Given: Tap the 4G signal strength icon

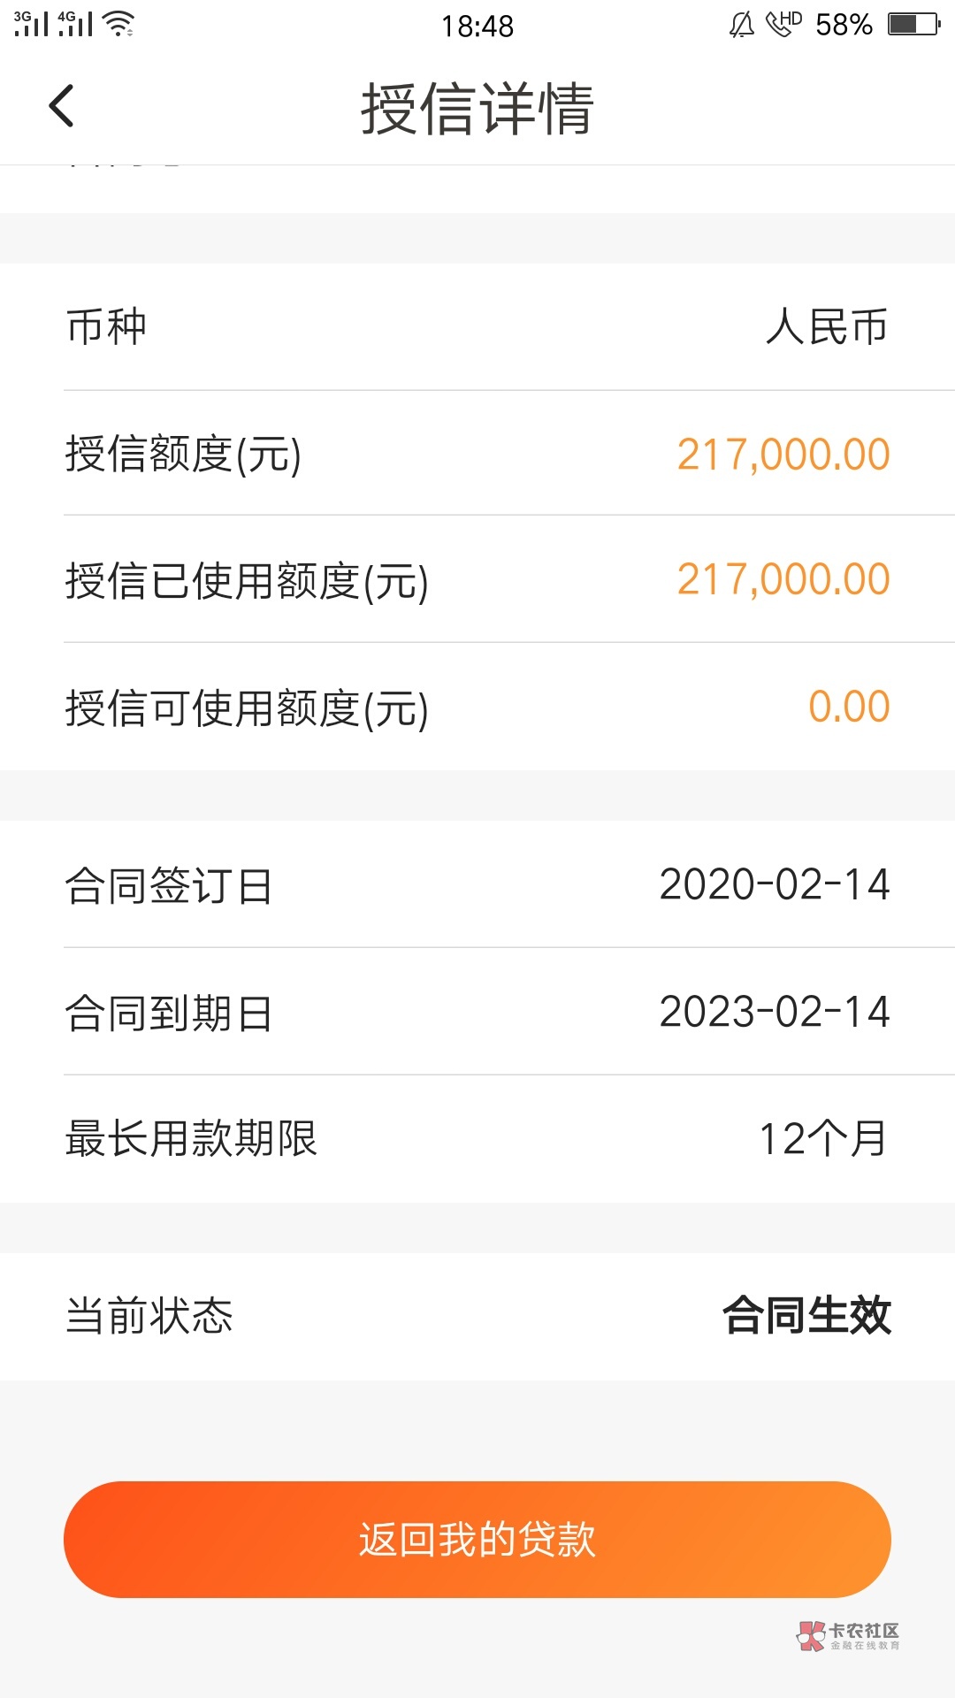Looking at the screenshot, I should [x=75, y=24].
